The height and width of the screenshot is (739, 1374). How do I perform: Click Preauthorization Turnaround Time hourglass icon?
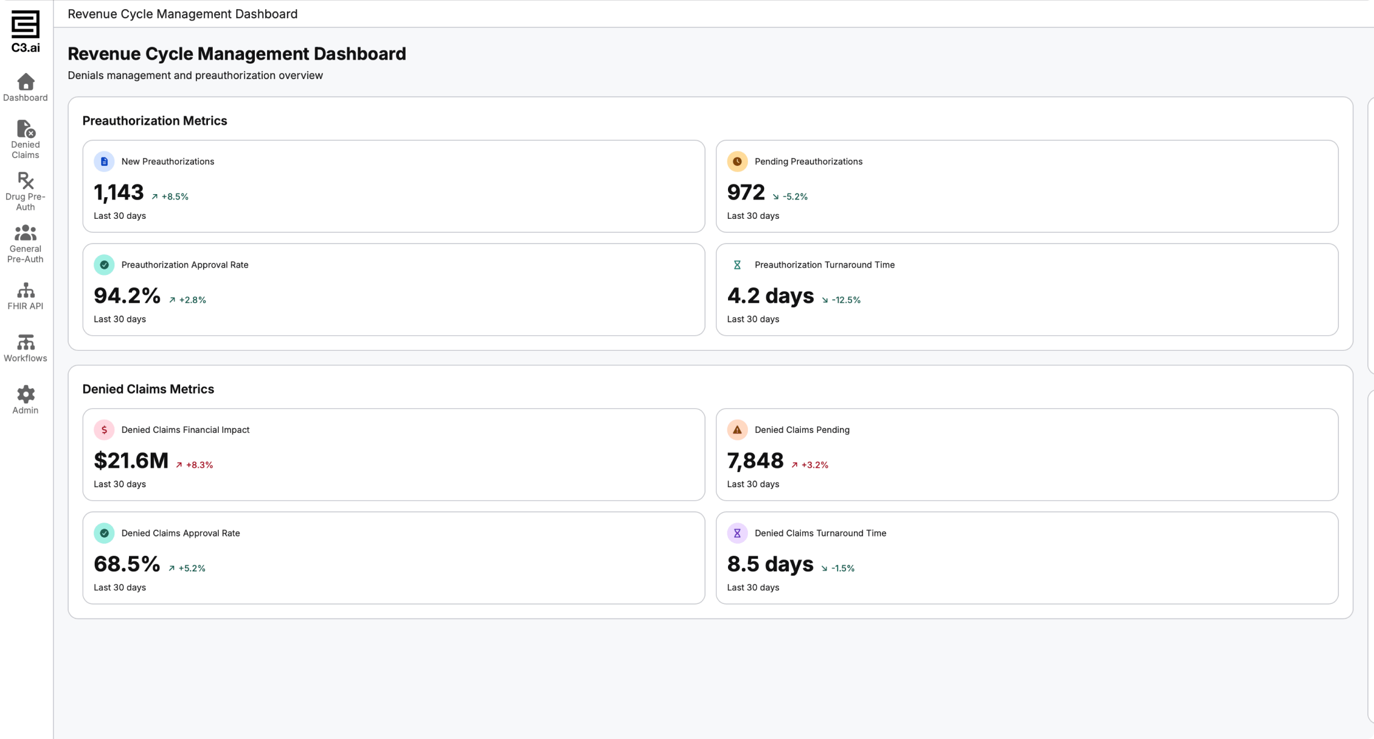click(737, 265)
